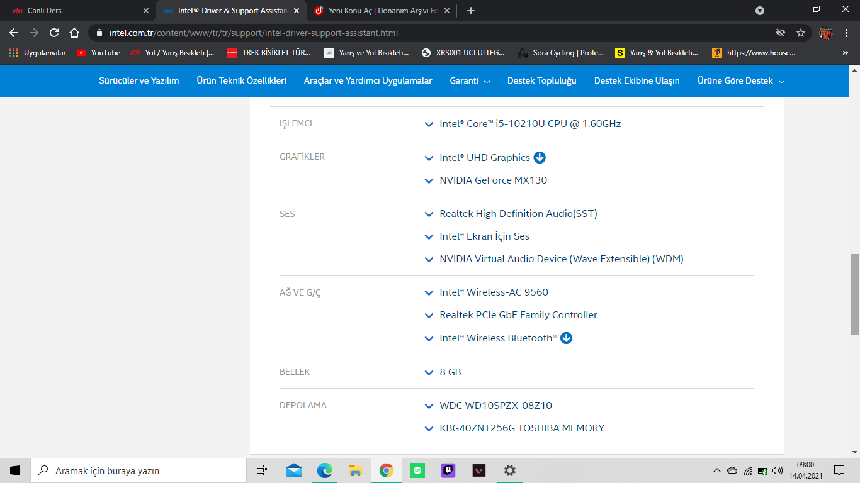Switch to Chrome in the taskbar

point(387,470)
